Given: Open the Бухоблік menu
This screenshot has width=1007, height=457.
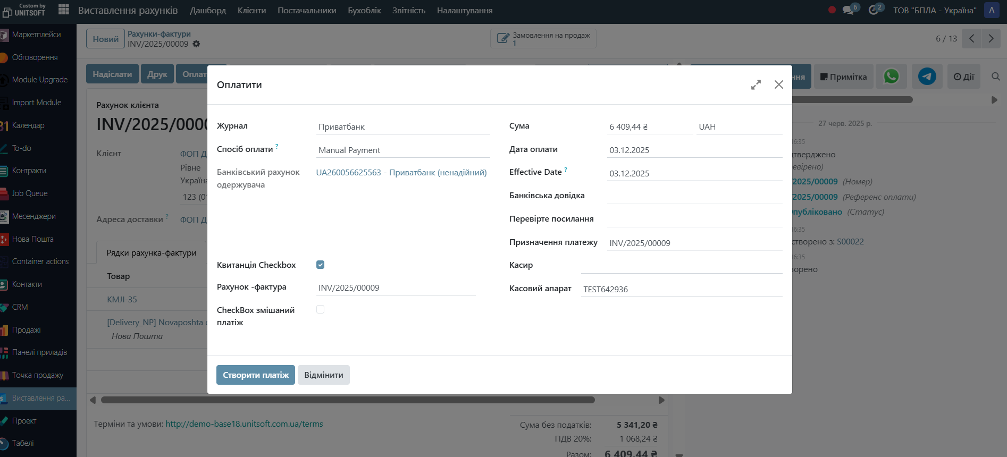Looking at the screenshot, I should 364,11.
